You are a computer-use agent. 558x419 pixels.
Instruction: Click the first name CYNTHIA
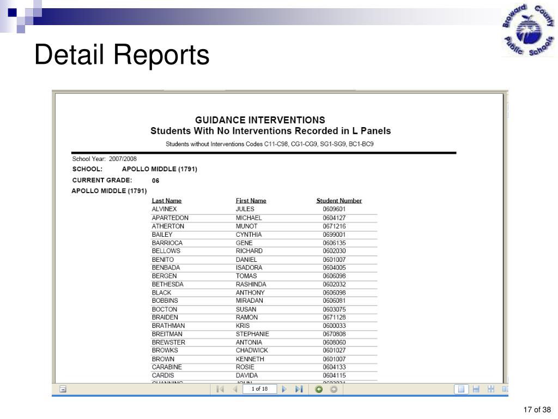[x=248, y=235]
